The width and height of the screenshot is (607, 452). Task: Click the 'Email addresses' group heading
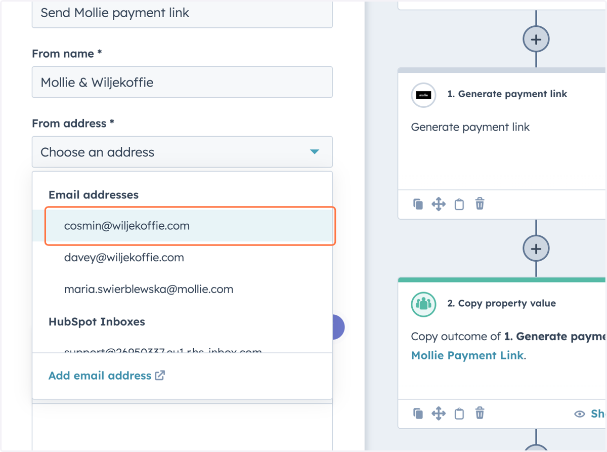click(x=94, y=194)
